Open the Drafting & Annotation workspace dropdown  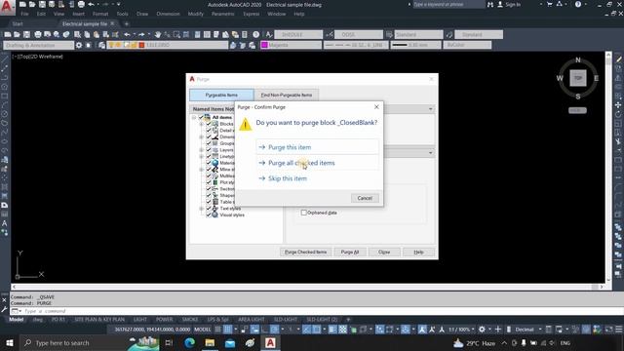39,46
